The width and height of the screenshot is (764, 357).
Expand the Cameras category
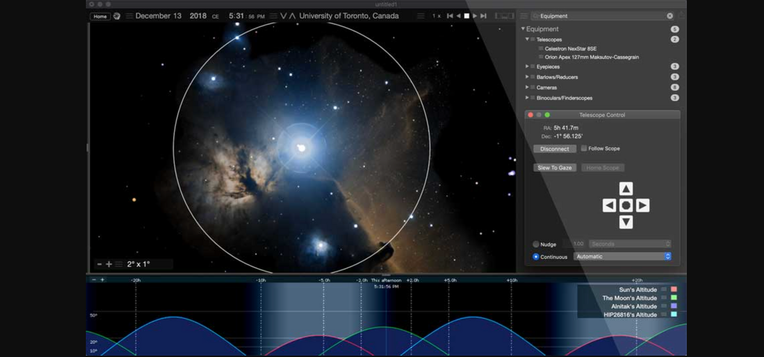[x=527, y=88]
